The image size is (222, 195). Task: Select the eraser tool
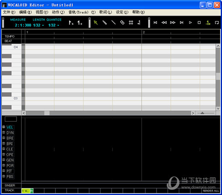point(122,23)
